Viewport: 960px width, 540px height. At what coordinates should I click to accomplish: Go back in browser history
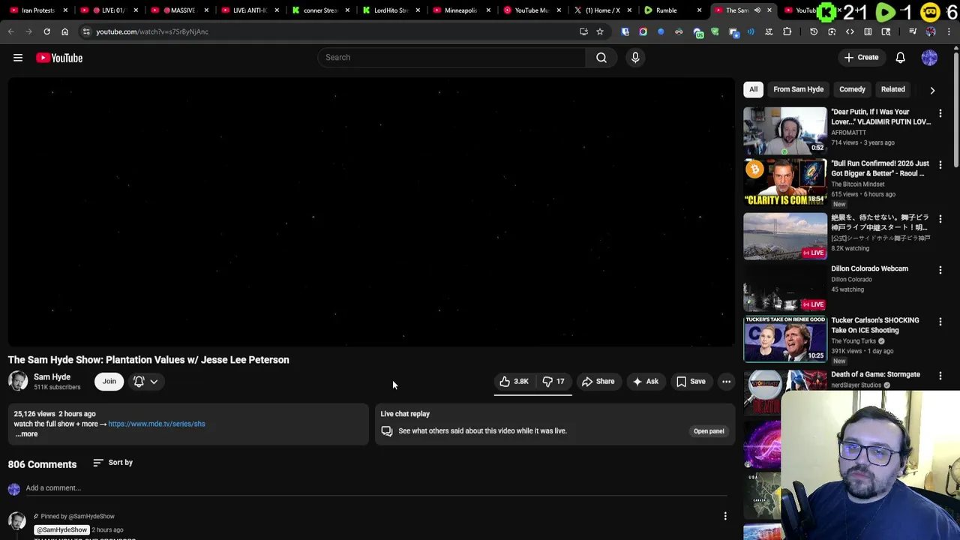pyautogui.click(x=10, y=31)
